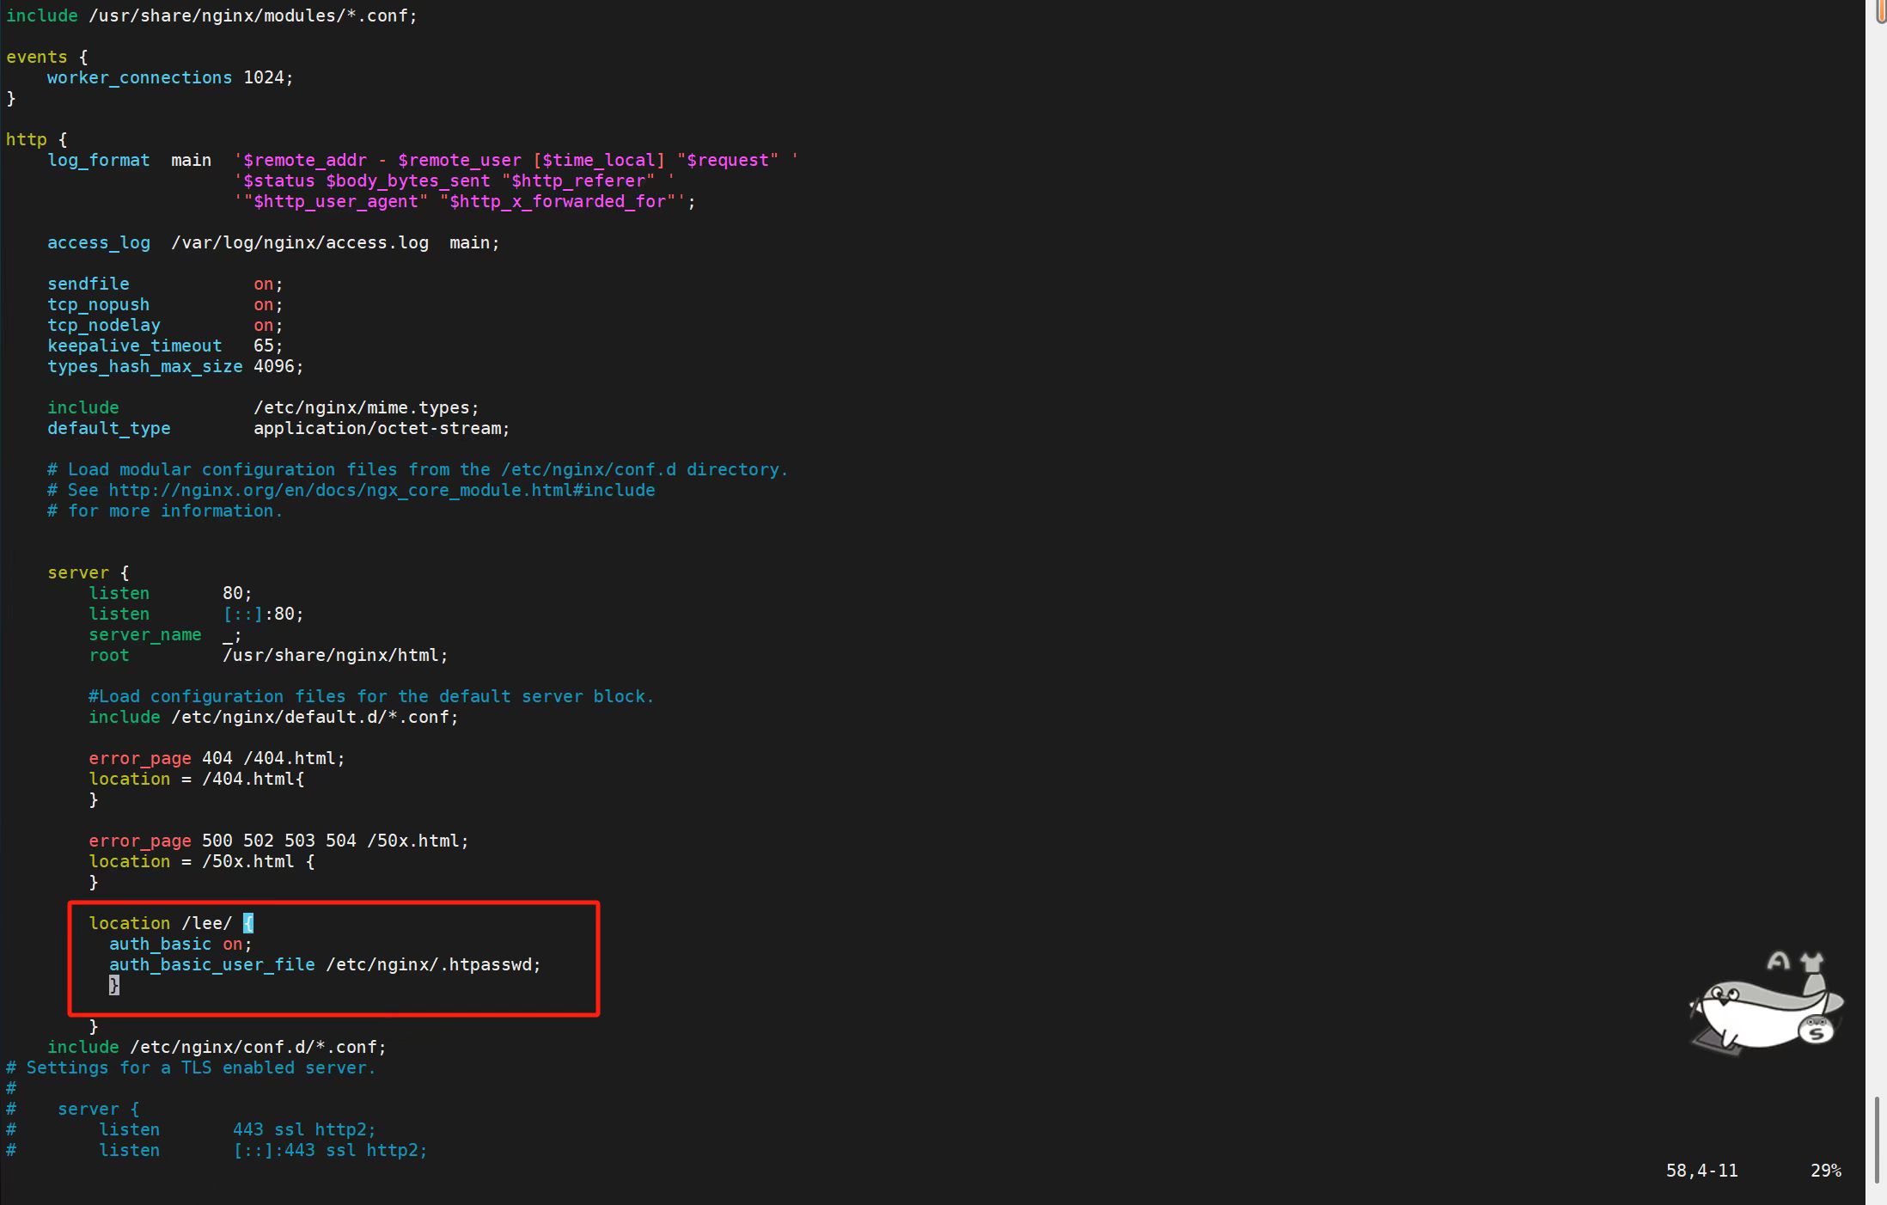1887x1205 pixels.
Task: Click the /etc/nginx/.htpasswd file path
Action: tap(430, 964)
